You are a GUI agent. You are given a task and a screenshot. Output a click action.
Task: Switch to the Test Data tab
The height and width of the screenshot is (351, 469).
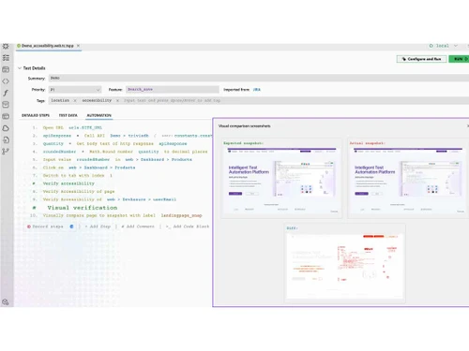click(x=68, y=115)
